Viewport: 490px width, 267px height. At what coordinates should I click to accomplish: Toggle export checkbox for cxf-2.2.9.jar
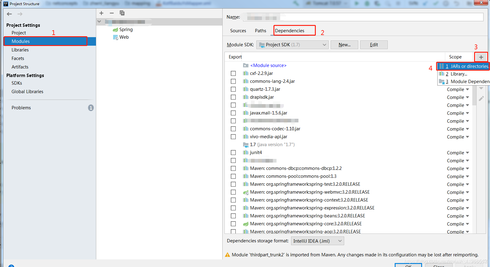(233, 73)
